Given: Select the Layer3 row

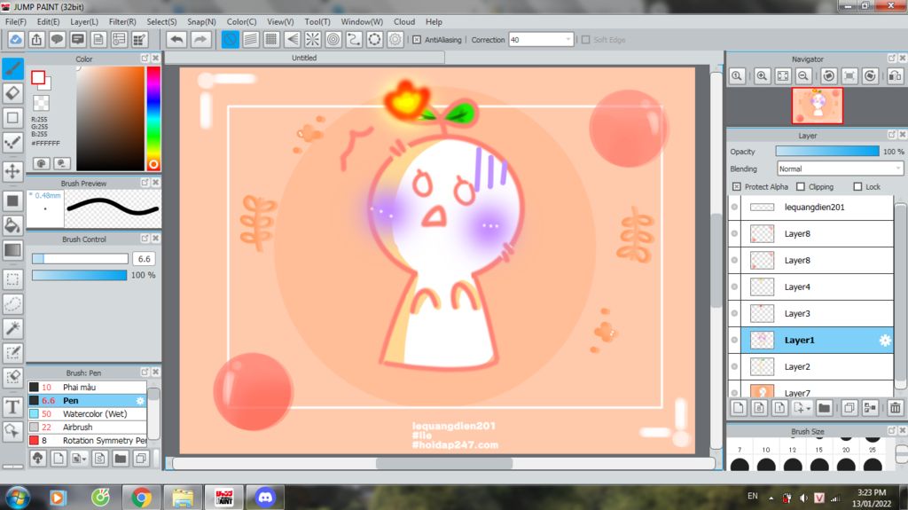Looking at the screenshot, I should point(818,313).
